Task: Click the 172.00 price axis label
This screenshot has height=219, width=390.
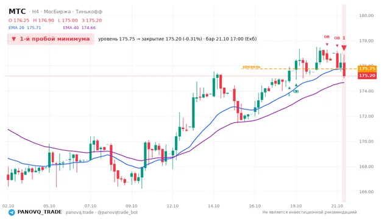Action: point(366,116)
